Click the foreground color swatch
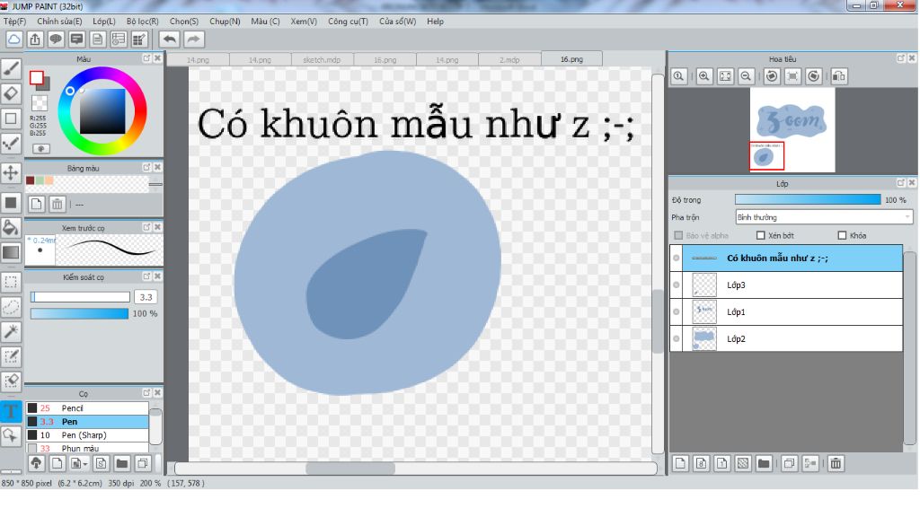The height and width of the screenshot is (517, 920). click(37, 77)
